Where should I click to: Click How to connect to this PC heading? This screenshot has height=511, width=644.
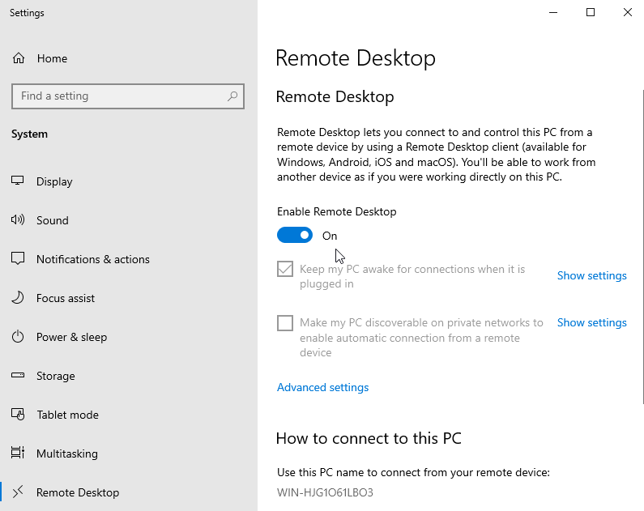pos(369,438)
